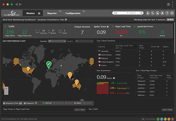Image resolution: width=176 pixels, height=121 pixels.
Task: Switch to the Reporter tab
Action: pos(52,13)
